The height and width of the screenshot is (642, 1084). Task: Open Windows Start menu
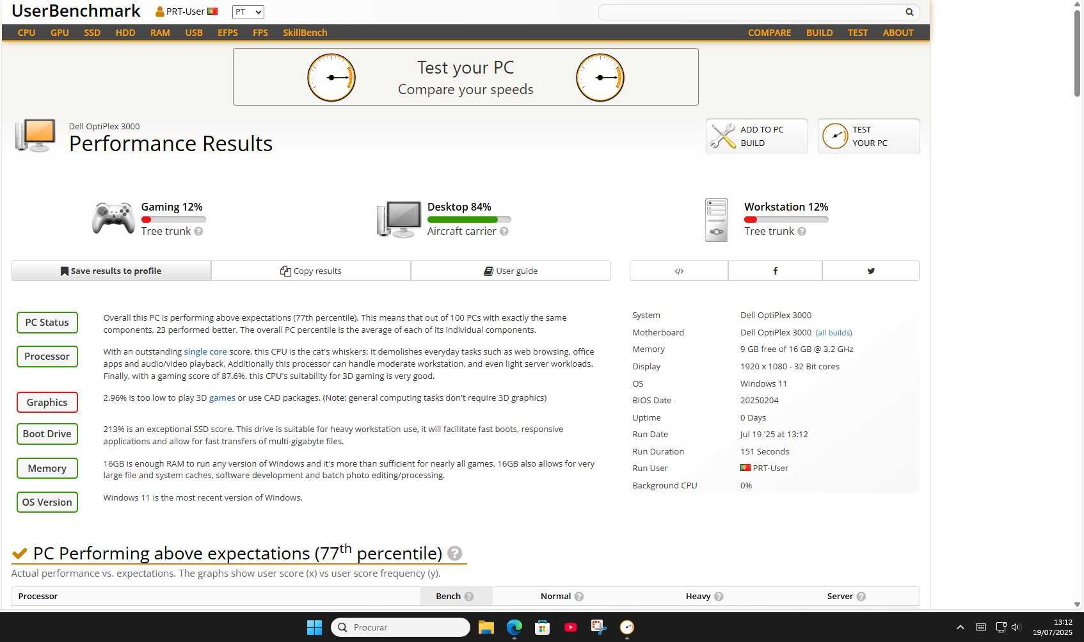coord(314,627)
